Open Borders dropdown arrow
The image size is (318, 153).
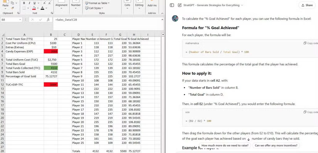pyautogui.click(x=28, y=8)
